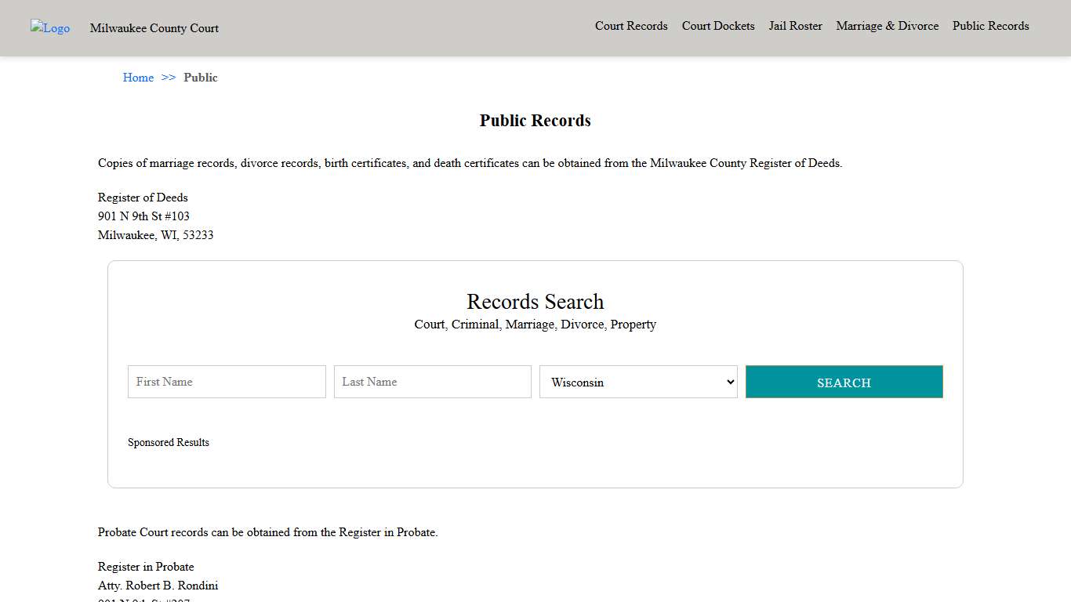Open the Court Records navigation item
This screenshot has height=602, width=1071.
(x=631, y=26)
